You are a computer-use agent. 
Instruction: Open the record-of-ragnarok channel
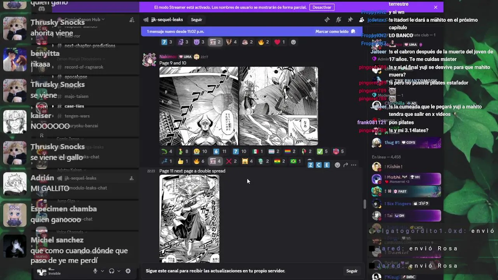tap(84, 67)
